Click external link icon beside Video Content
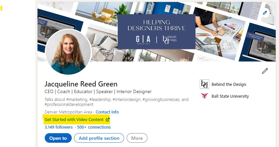The height and width of the screenshot is (147, 279). (108, 120)
